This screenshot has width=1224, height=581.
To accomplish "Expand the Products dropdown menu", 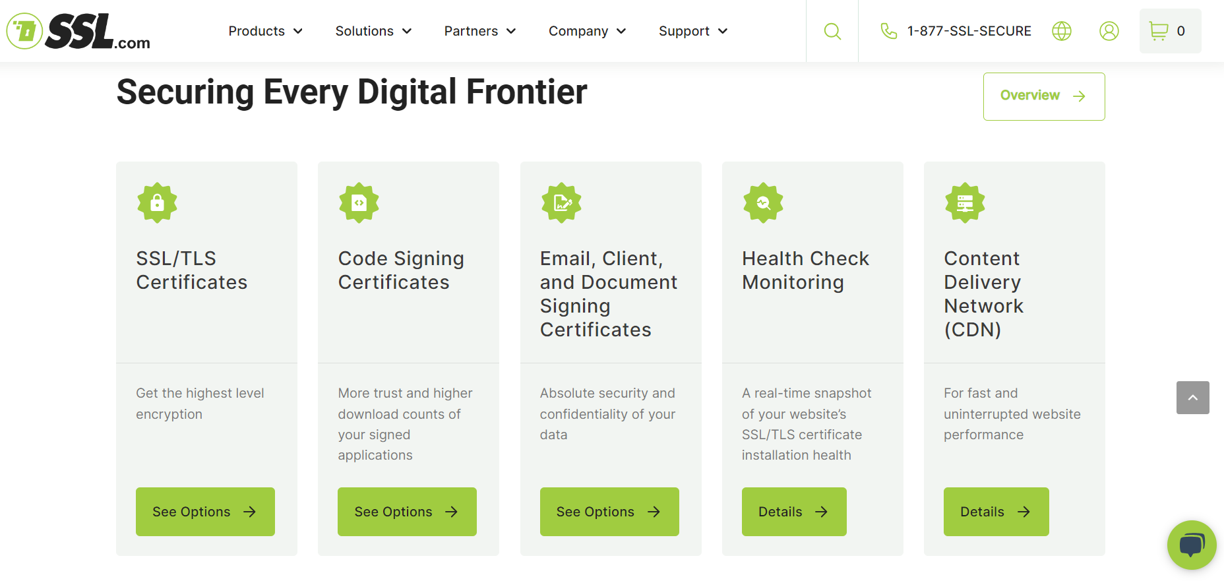I will tap(265, 31).
